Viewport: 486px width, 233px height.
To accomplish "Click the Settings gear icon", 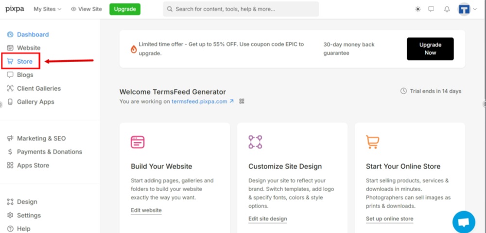I will click(x=10, y=215).
